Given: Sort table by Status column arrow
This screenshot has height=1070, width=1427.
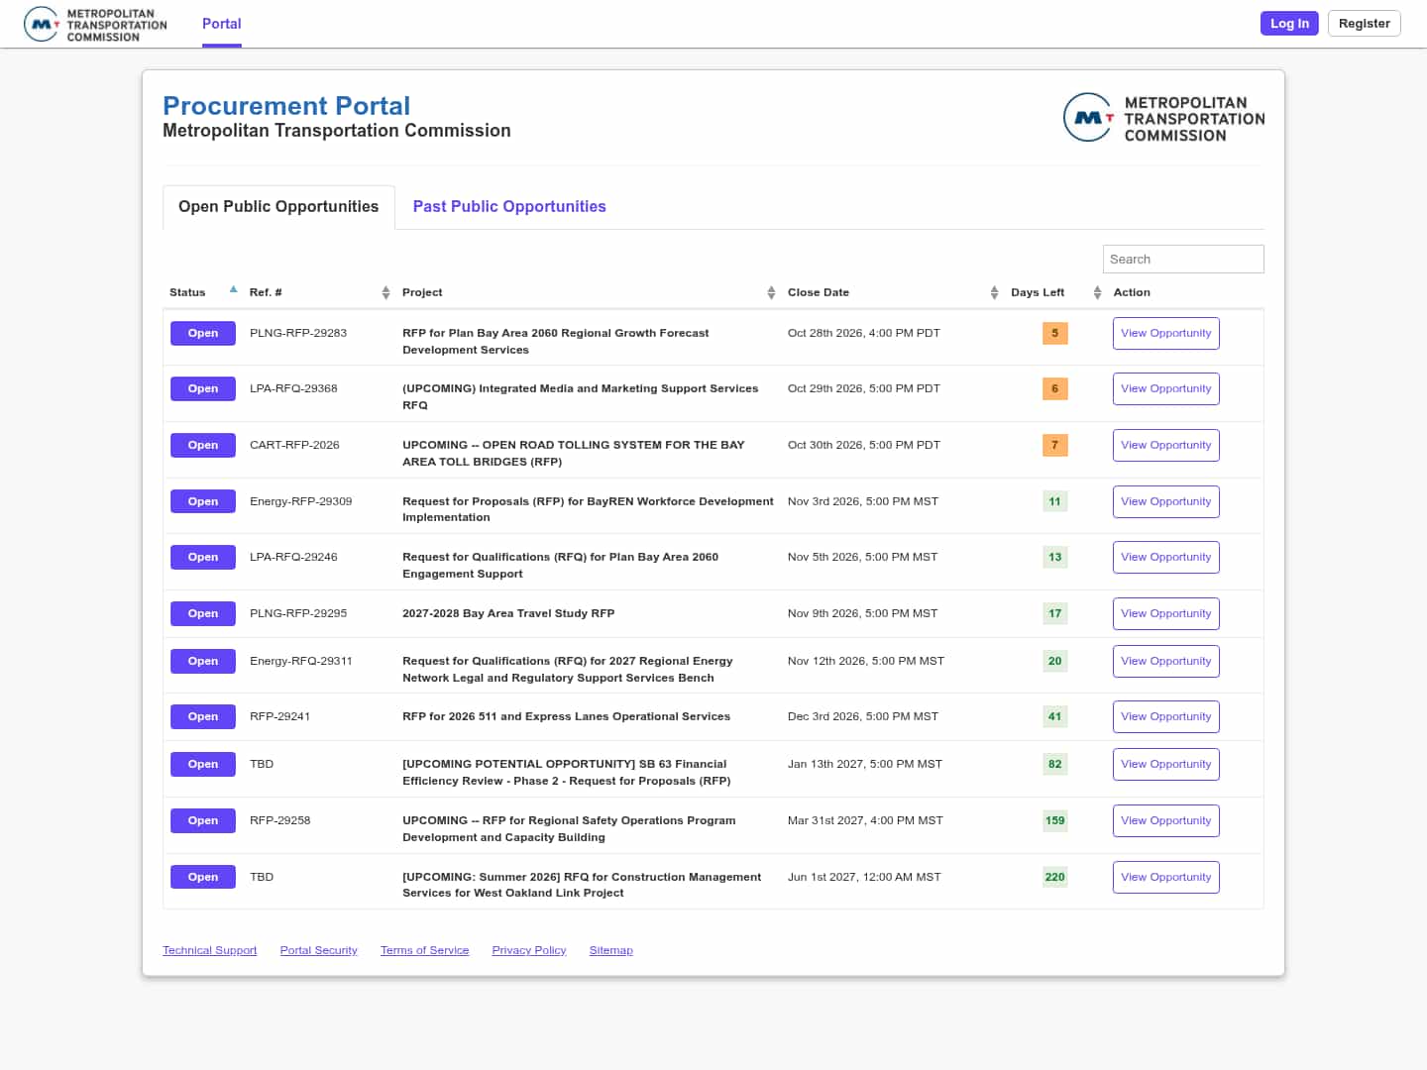Looking at the screenshot, I should click(x=234, y=290).
